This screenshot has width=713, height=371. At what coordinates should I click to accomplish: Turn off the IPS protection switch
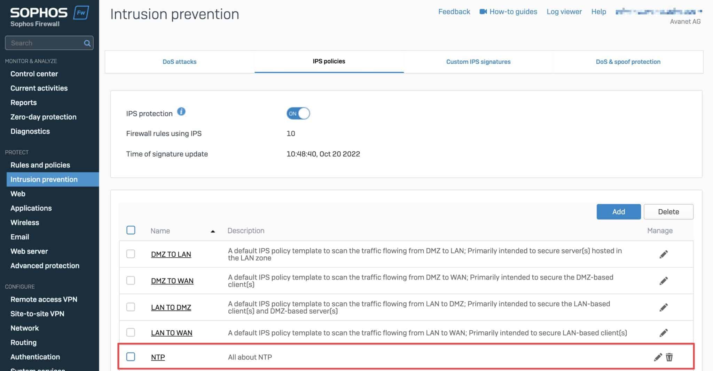(x=298, y=113)
